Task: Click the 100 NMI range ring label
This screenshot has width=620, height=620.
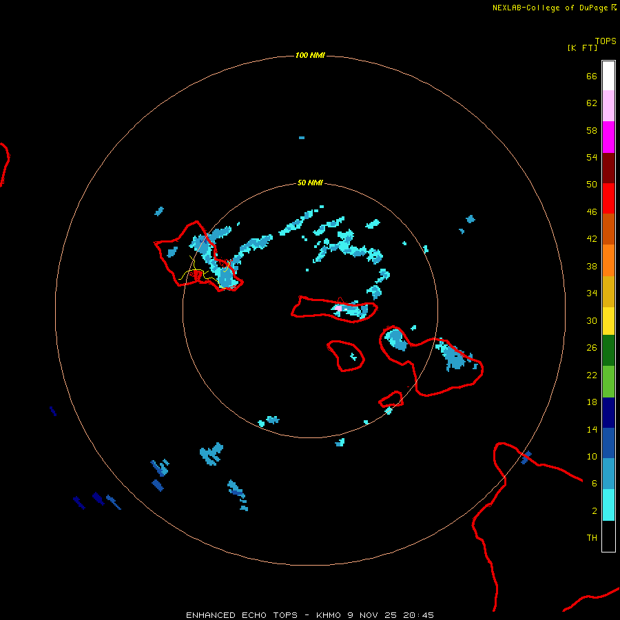Action: (310, 55)
